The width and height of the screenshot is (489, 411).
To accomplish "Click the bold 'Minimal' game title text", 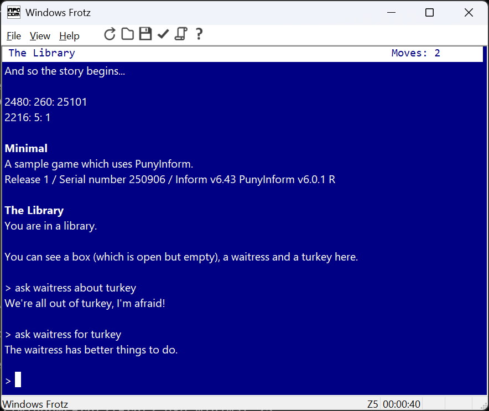I will pos(26,148).
